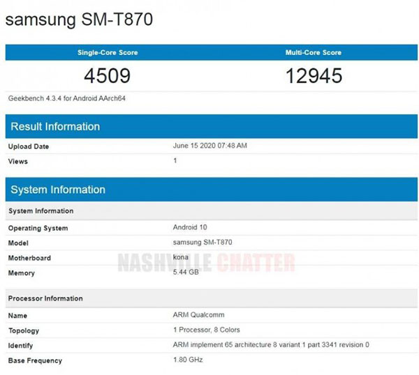Screen dimensions: 419x375
Task: Click the Model value samsung SM-T870
Action: [x=203, y=242]
